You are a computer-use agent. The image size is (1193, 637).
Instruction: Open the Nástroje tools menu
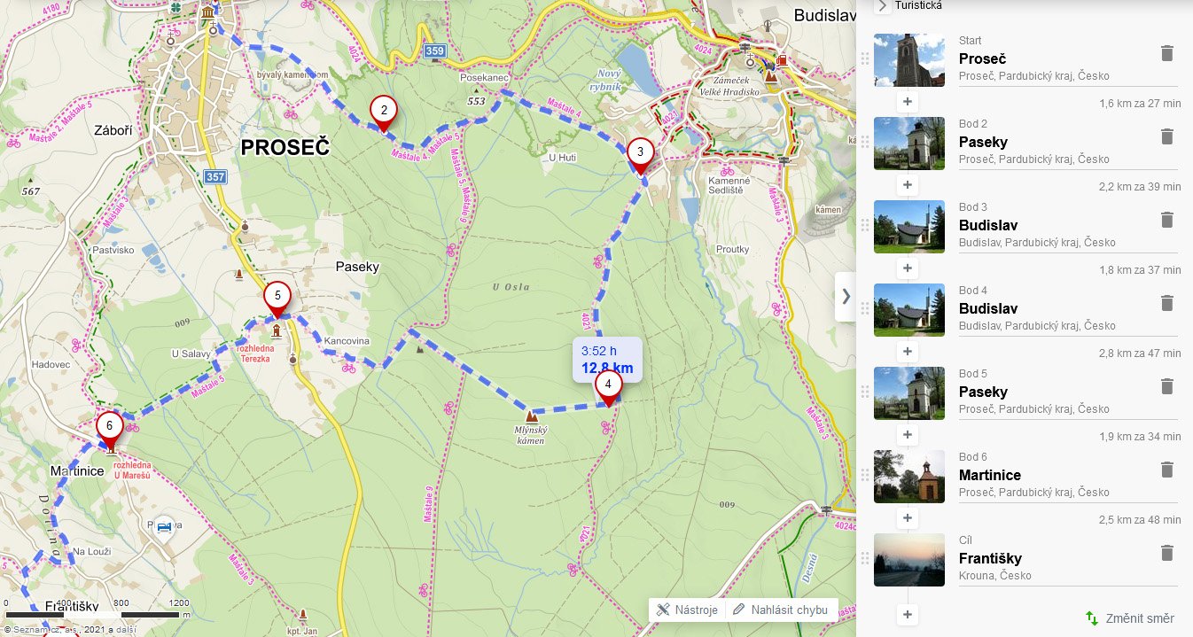tap(687, 610)
